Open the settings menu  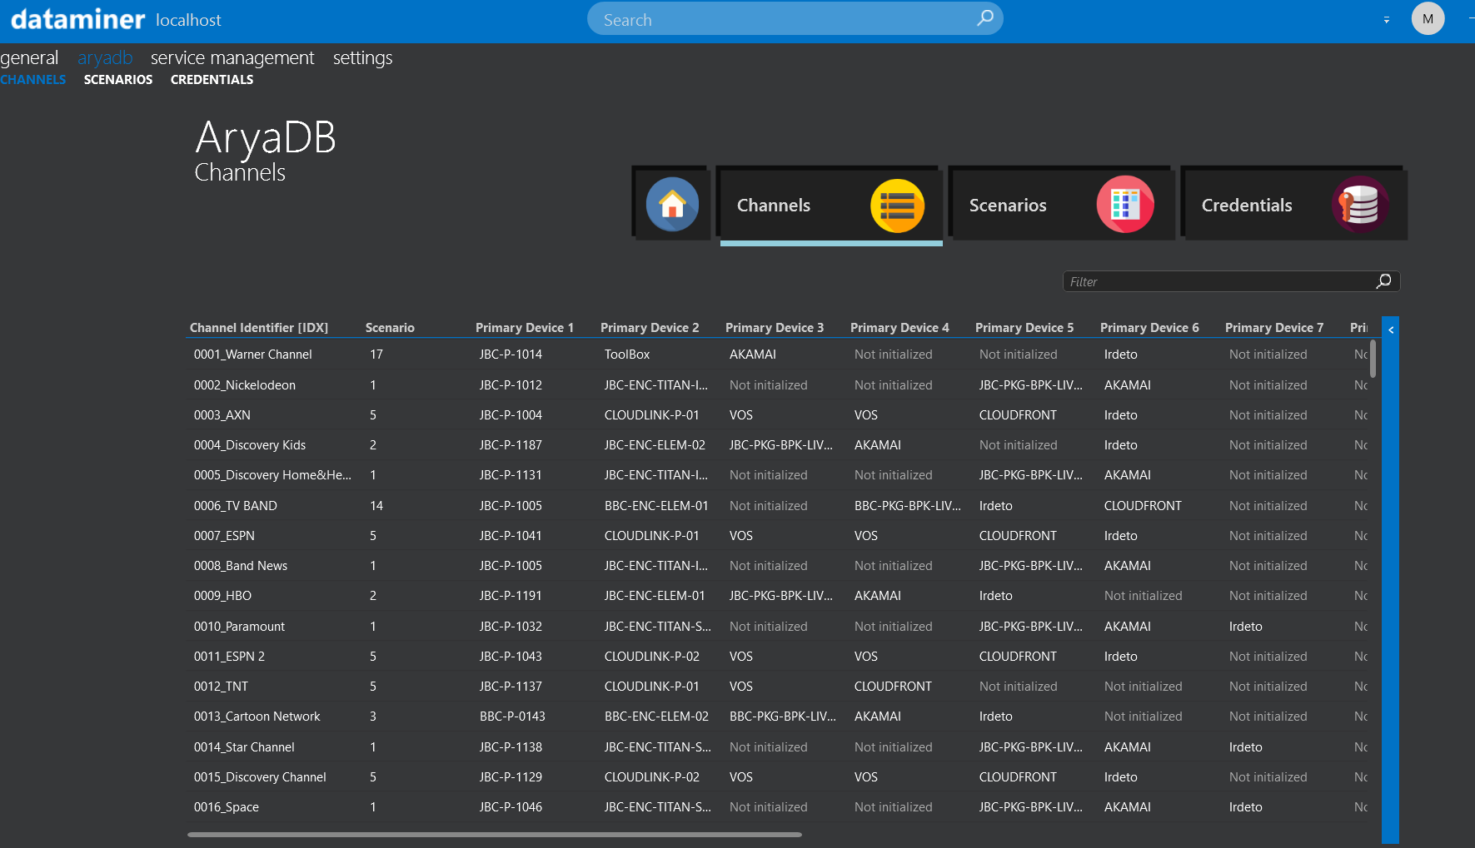click(362, 58)
